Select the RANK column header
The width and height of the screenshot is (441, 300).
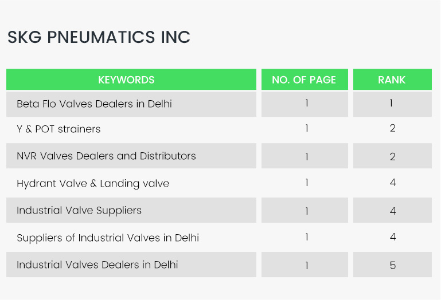(x=392, y=80)
